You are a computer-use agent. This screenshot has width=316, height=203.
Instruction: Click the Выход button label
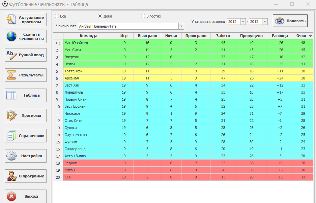(x=31, y=196)
